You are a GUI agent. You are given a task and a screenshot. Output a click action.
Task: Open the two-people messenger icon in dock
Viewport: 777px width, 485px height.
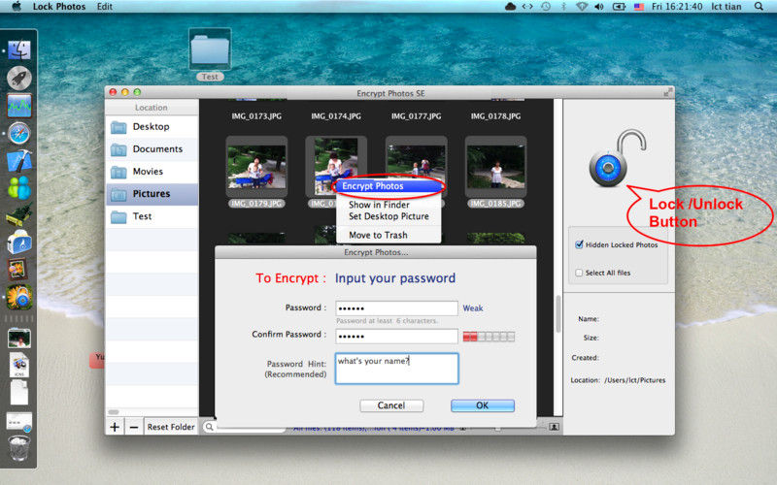pyautogui.click(x=19, y=188)
